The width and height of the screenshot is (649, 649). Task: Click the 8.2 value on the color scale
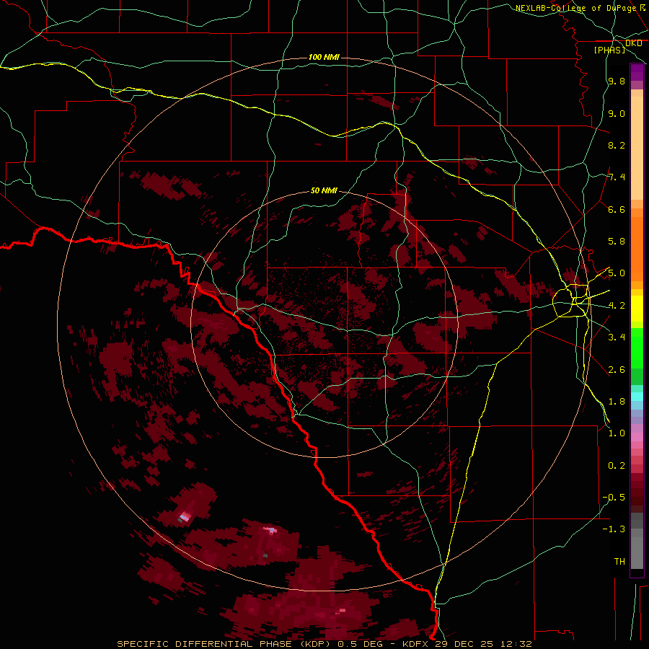(617, 145)
